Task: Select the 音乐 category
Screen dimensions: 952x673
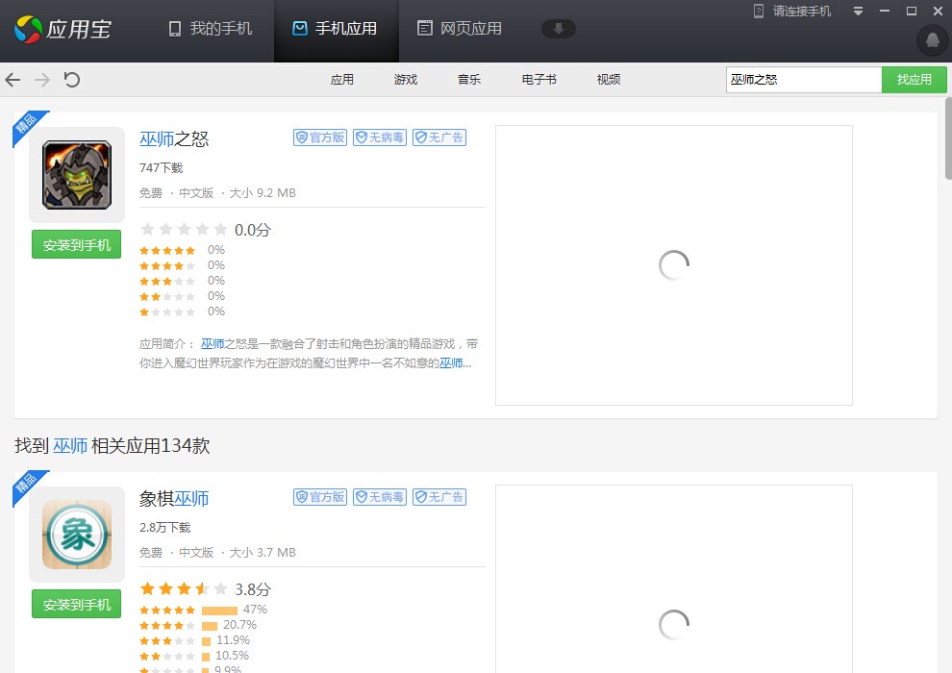Action: pyautogui.click(x=468, y=80)
